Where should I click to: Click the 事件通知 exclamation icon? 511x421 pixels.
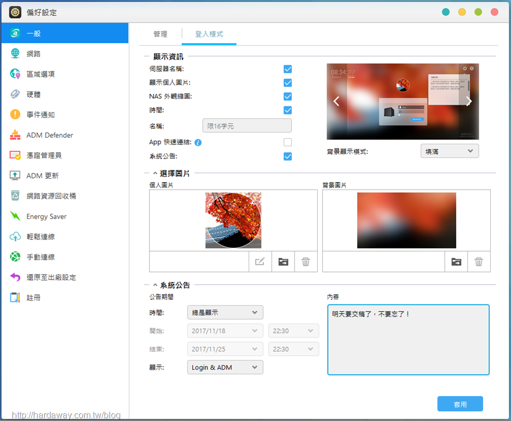click(x=15, y=115)
